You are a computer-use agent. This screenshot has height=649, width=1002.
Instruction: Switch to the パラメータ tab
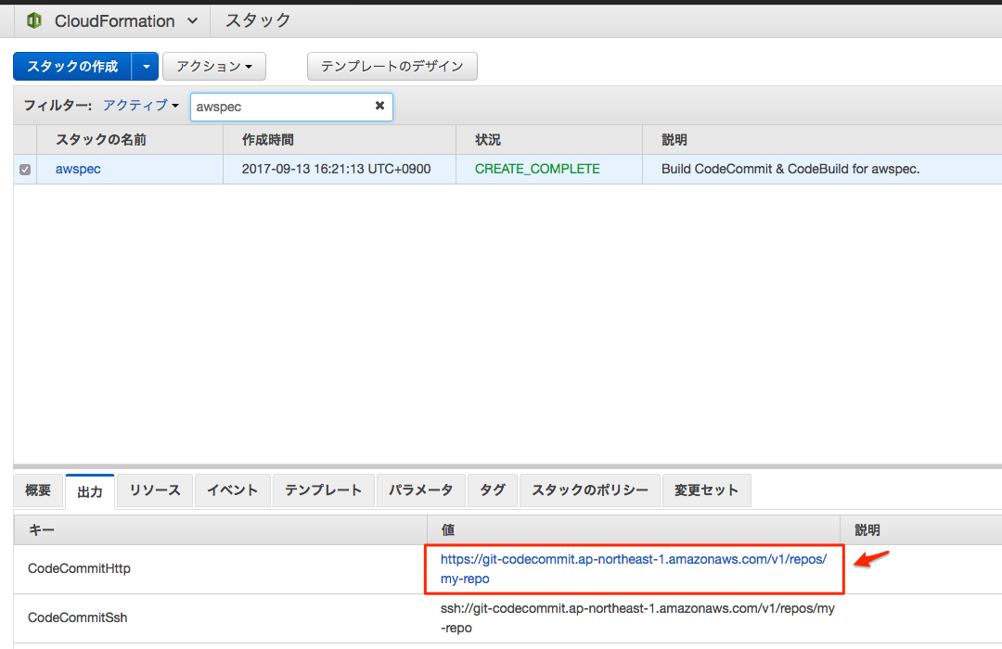coord(420,490)
